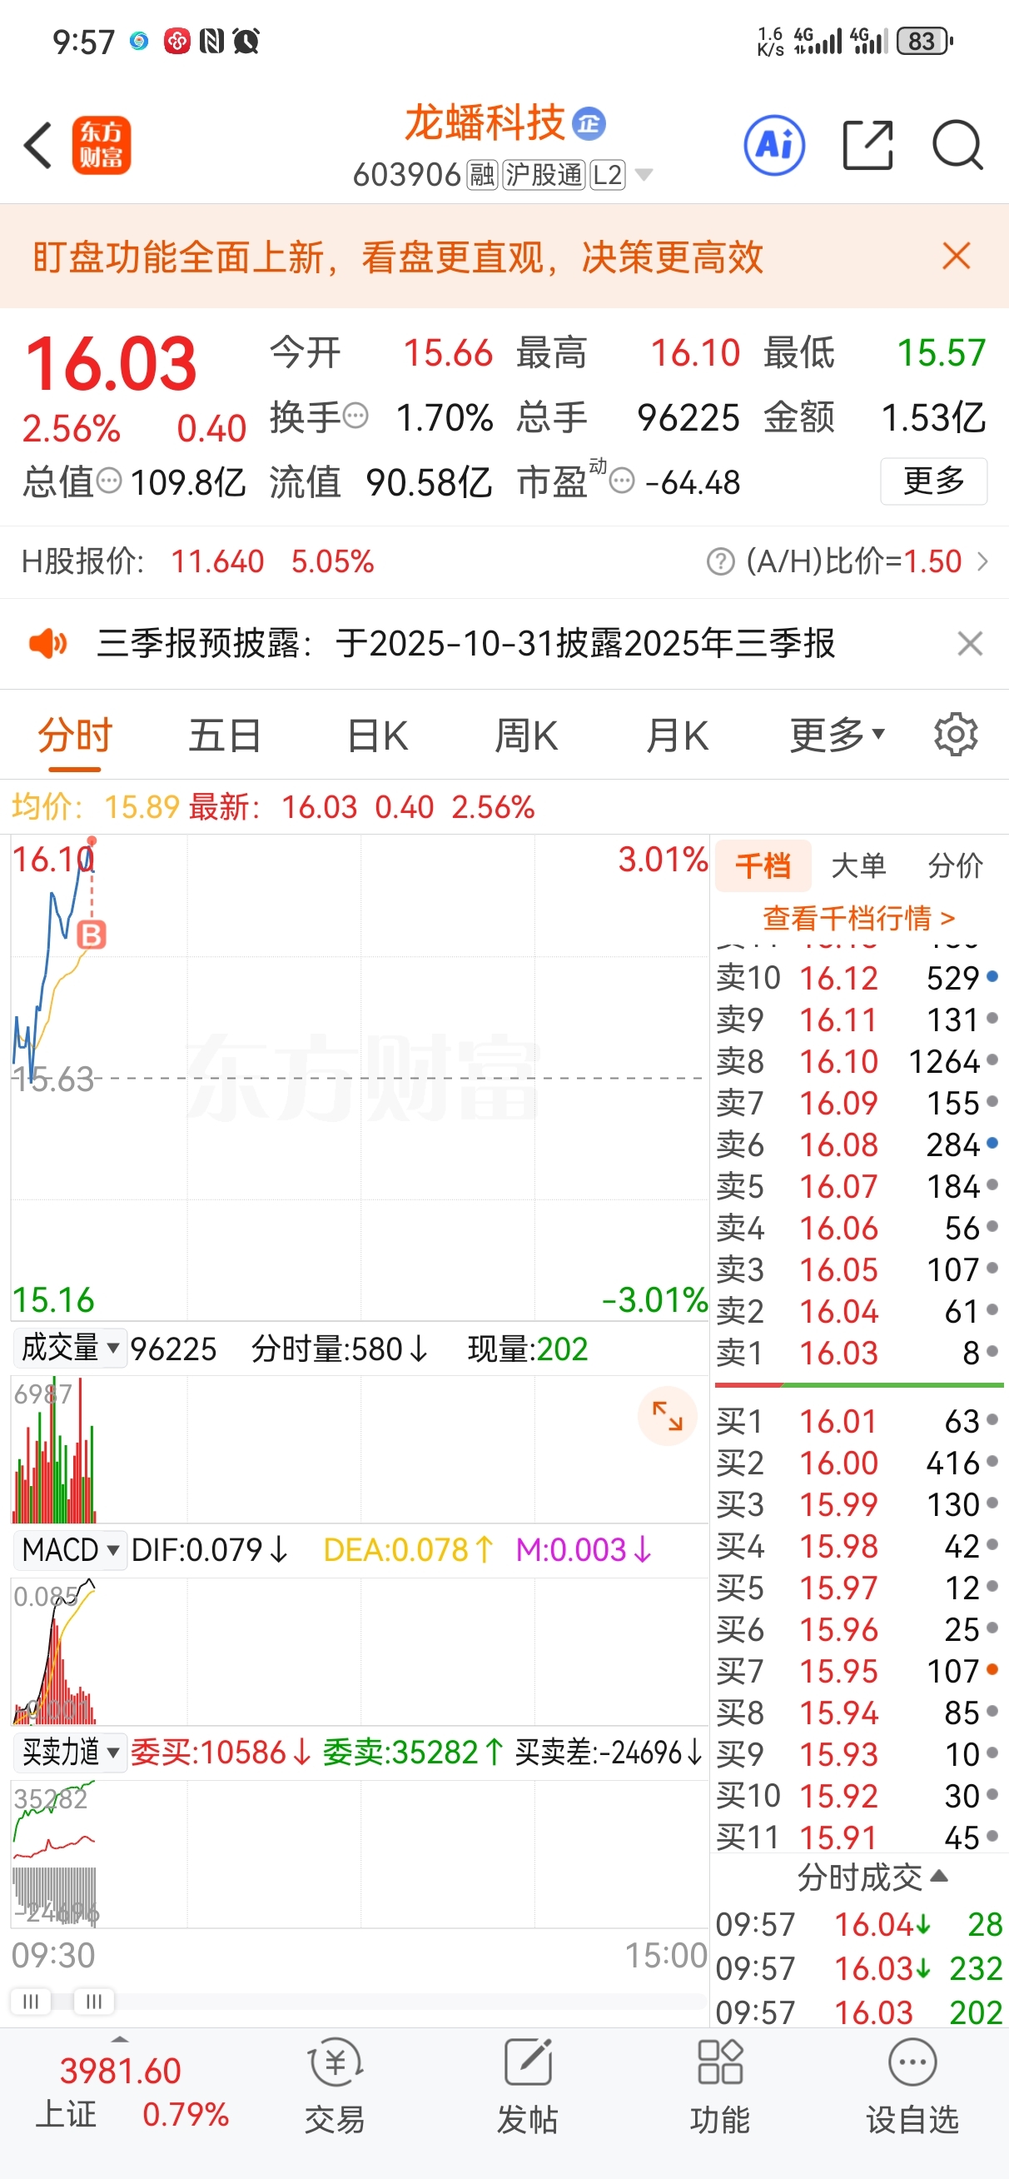The image size is (1009, 2179).
Task: Open chart settings gear icon
Action: (956, 734)
